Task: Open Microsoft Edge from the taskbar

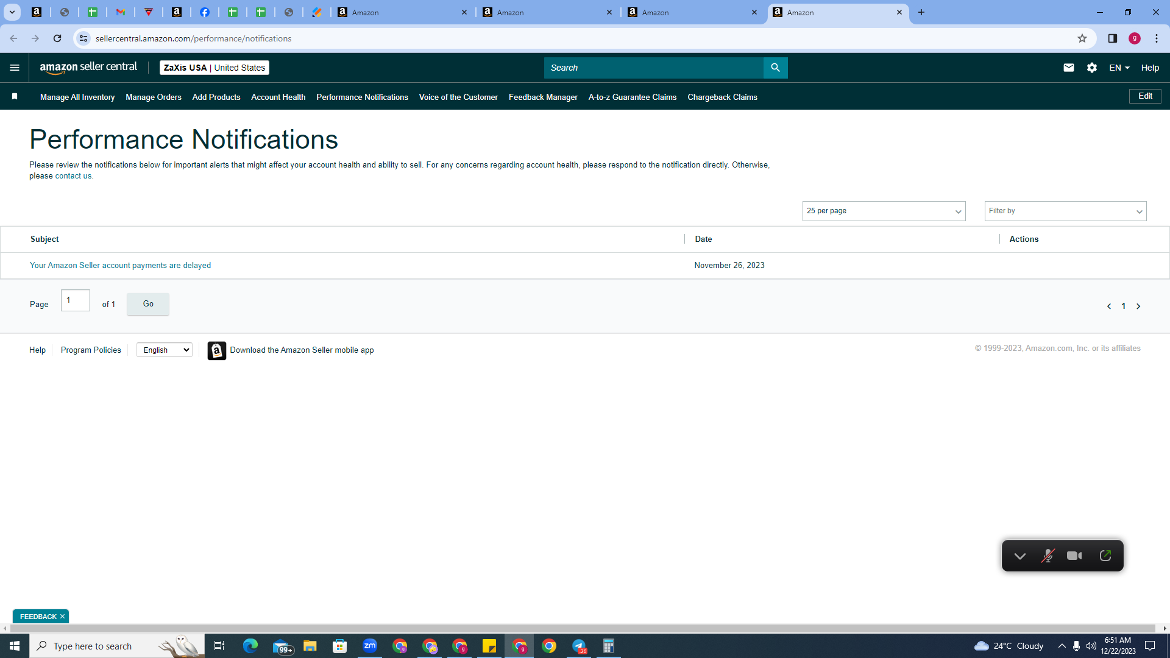Action: pos(250,646)
